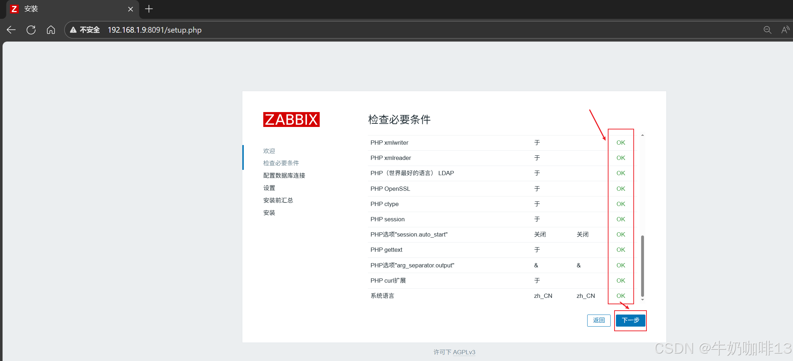Open browser home page icon

click(51, 30)
